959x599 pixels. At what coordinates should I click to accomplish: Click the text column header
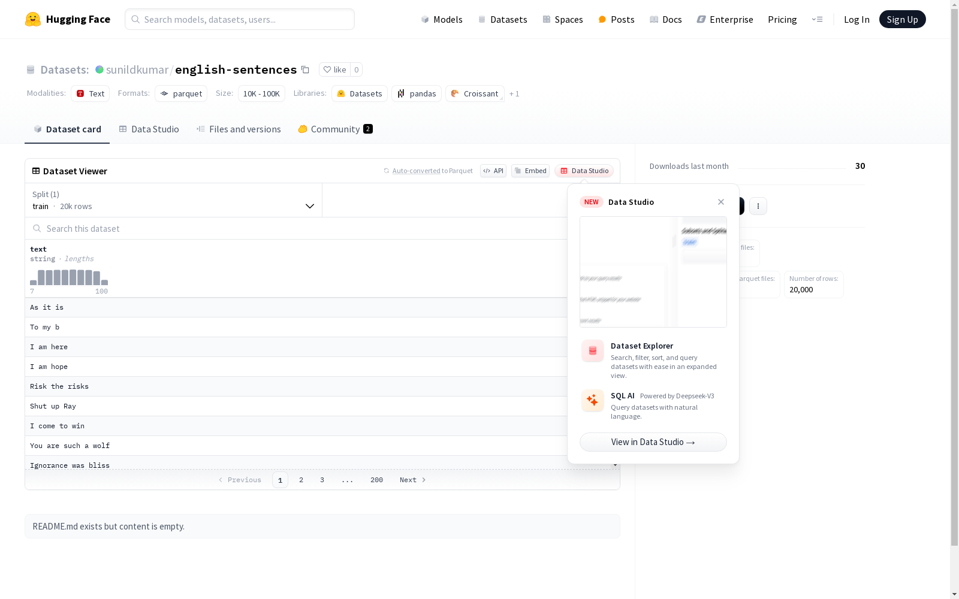click(x=38, y=249)
